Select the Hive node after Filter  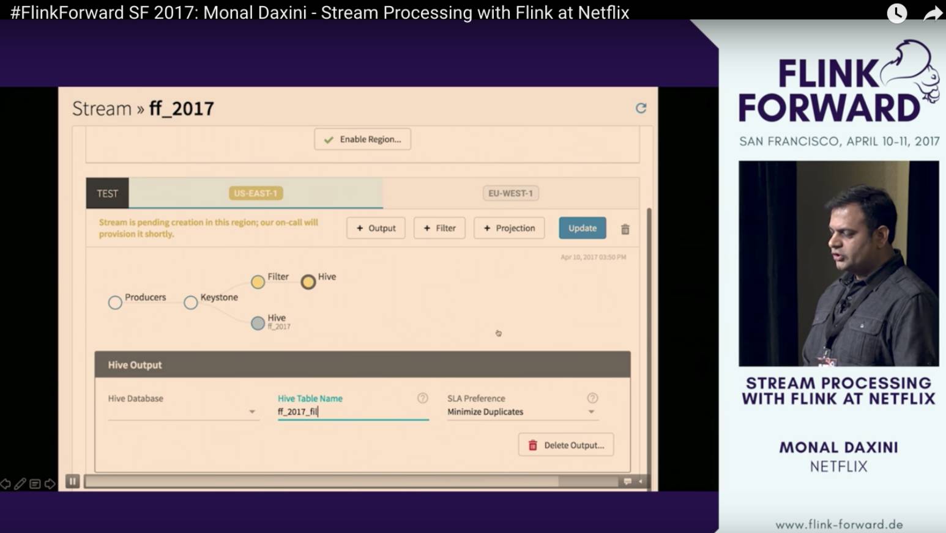point(308,282)
